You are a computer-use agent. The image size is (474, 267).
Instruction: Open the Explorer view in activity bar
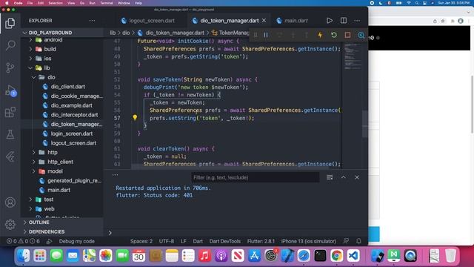10,23
